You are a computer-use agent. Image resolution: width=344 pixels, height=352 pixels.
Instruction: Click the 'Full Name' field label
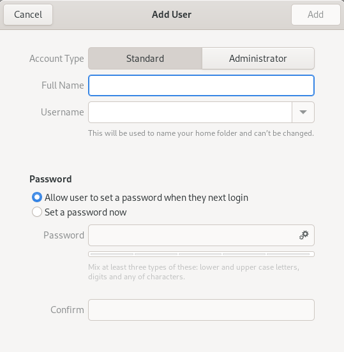tap(63, 85)
